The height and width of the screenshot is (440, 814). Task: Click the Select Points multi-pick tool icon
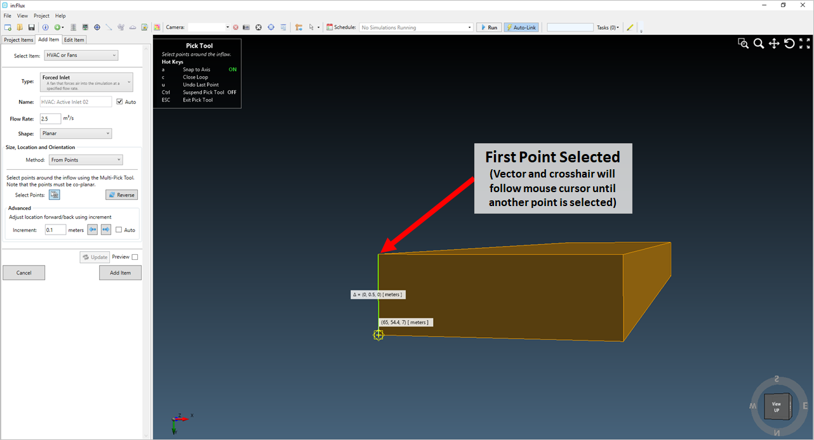[x=55, y=195]
